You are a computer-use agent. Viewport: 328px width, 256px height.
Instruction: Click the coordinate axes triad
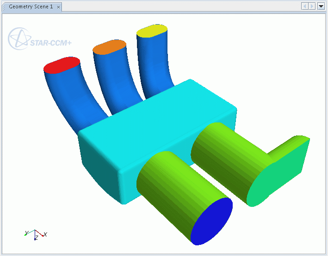36,235
